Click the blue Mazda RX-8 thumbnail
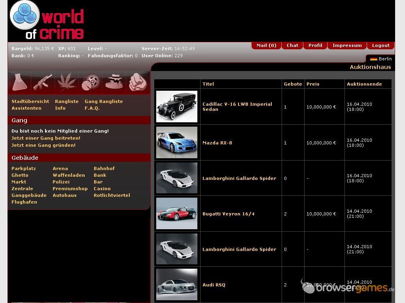 click(177, 142)
